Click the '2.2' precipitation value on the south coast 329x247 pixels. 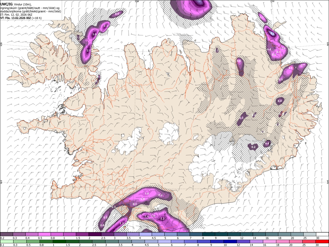[162, 219]
